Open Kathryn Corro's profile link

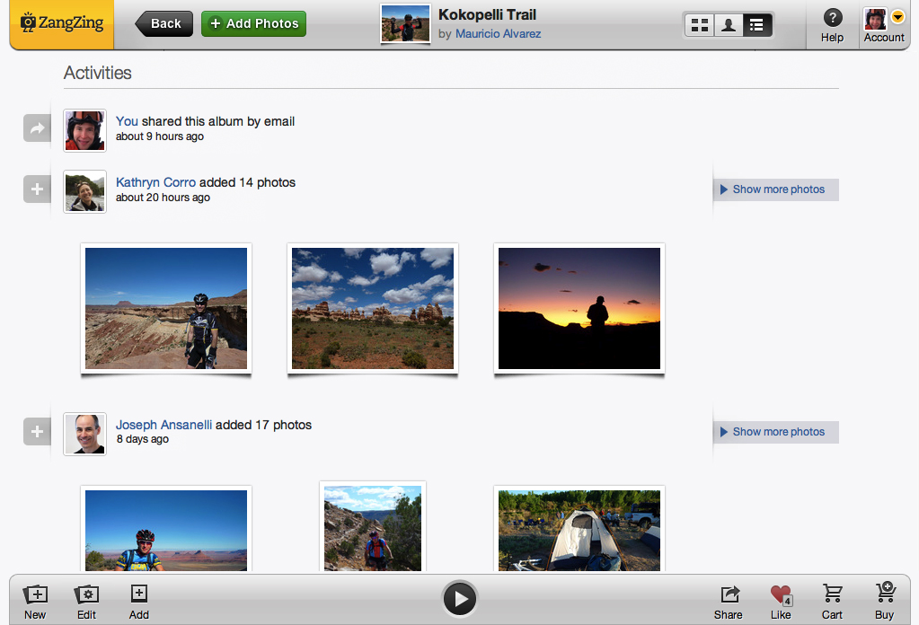(155, 182)
